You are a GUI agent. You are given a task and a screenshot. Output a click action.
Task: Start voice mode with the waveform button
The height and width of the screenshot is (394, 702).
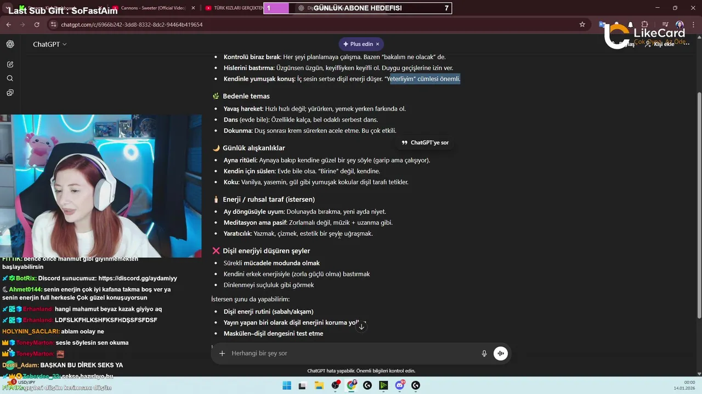[500, 354]
